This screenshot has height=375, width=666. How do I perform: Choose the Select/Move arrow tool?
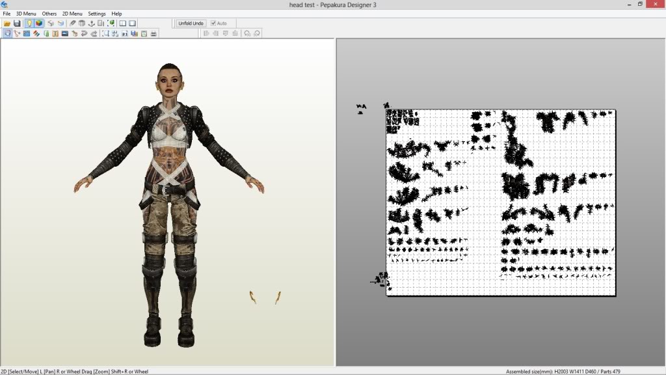(x=7, y=34)
